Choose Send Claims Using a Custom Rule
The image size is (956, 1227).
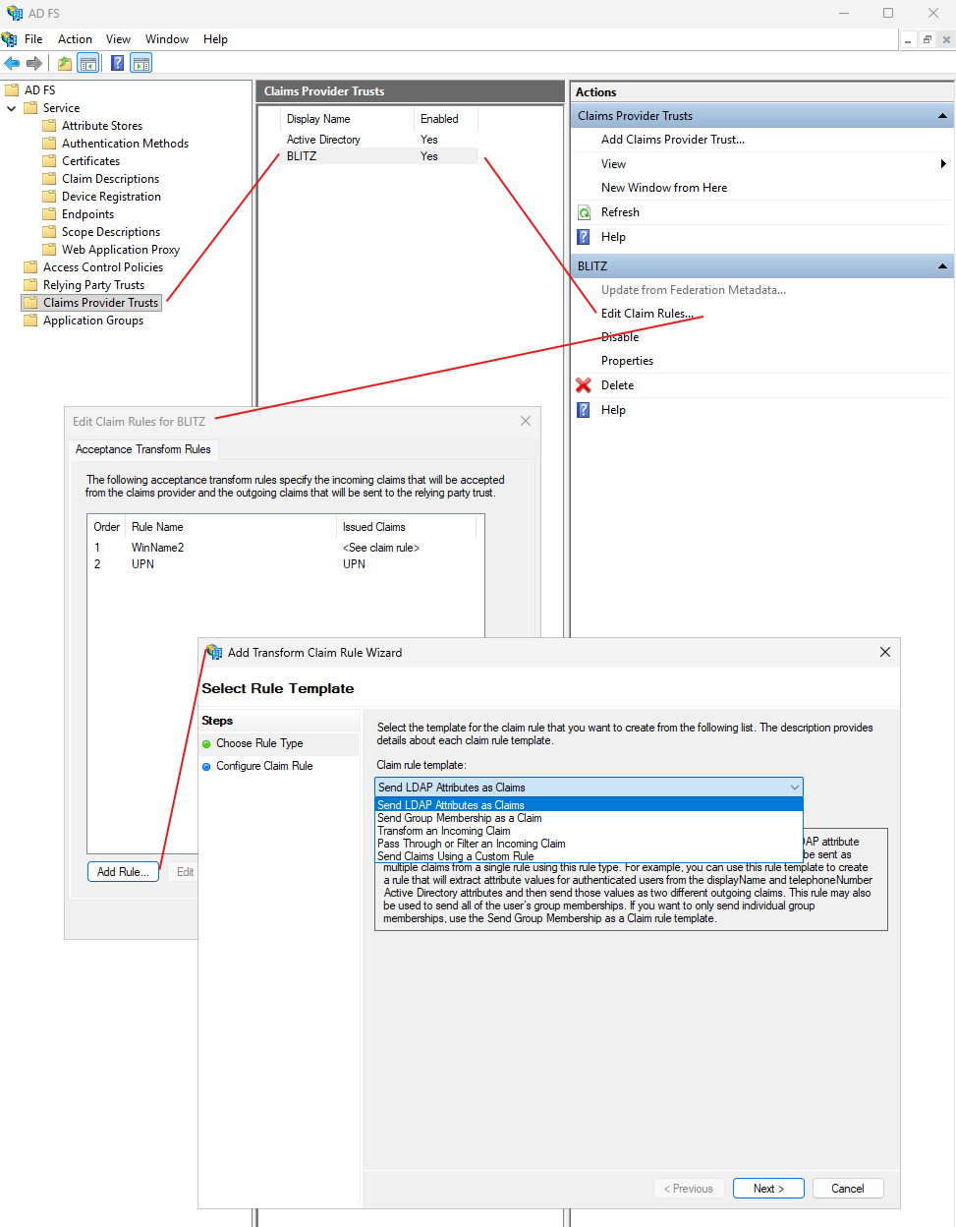tap(590, 856)
